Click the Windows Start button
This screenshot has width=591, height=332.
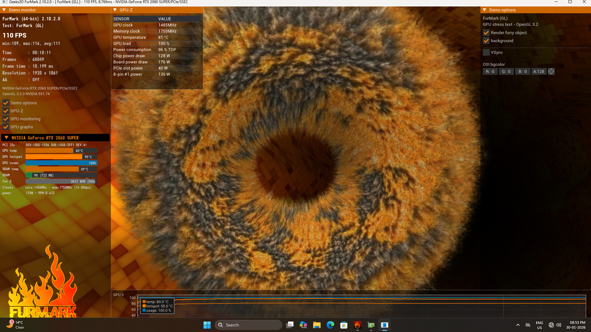pos(207,325)
